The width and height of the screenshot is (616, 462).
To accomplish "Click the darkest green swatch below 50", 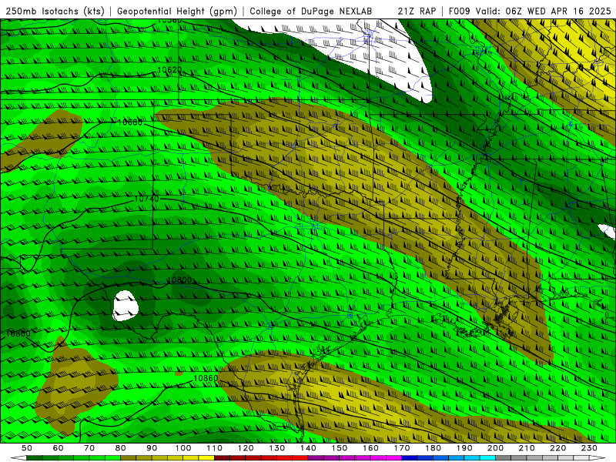I will pyautogui.click(x=35, y=458).
